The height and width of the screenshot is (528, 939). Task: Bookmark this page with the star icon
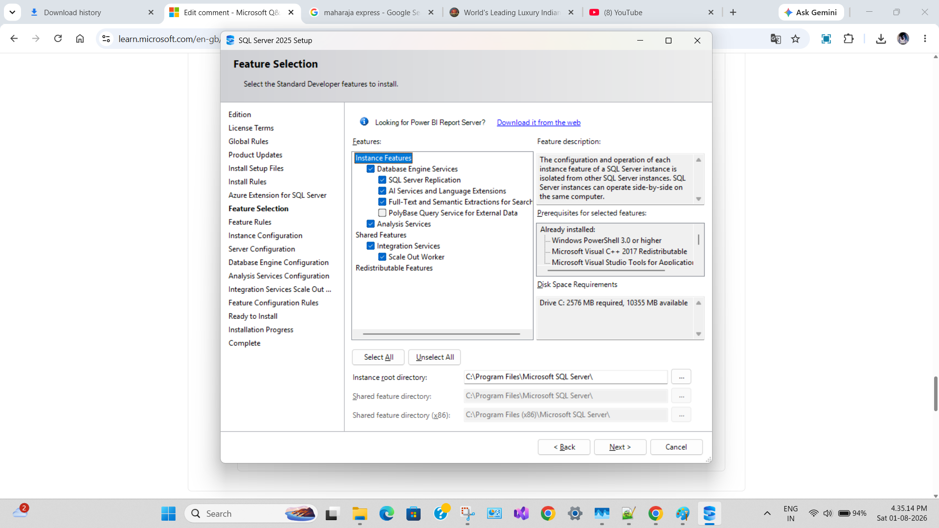pos(796,39)
